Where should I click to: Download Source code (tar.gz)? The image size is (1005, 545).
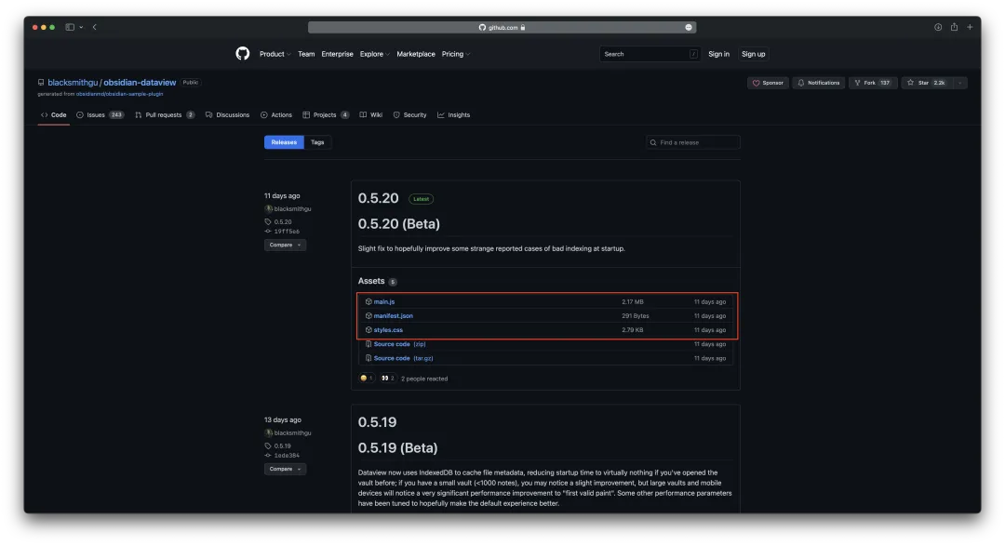click(403, 358)
